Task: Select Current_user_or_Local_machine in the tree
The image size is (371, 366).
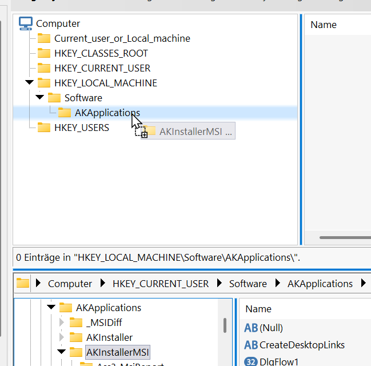Action: [x=122, y=38]
